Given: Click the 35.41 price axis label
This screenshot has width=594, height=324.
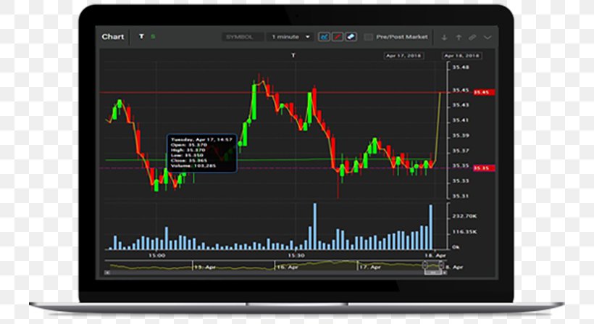Looking at the screenshot, I should (x=461, y=120).
